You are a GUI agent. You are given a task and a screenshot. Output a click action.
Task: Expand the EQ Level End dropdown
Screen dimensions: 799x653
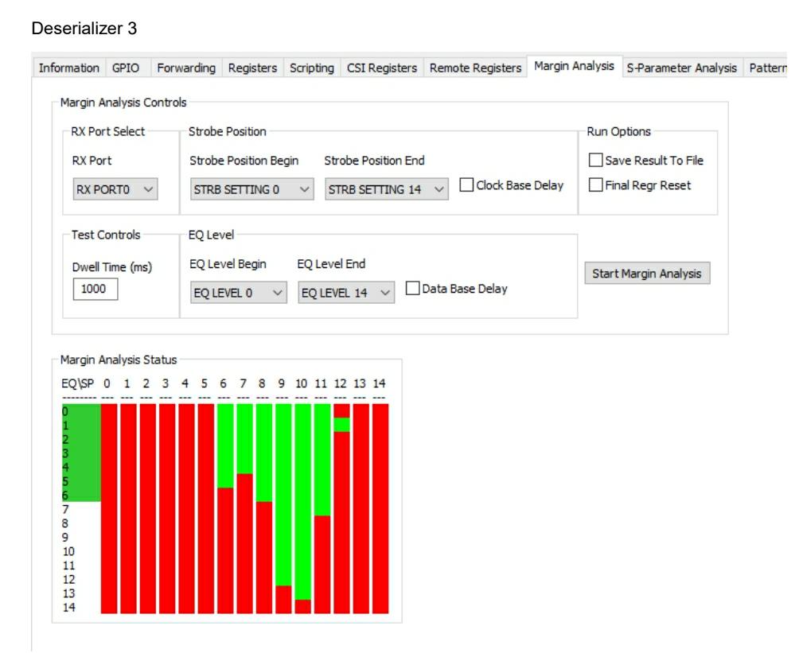[x=346, y=293]
